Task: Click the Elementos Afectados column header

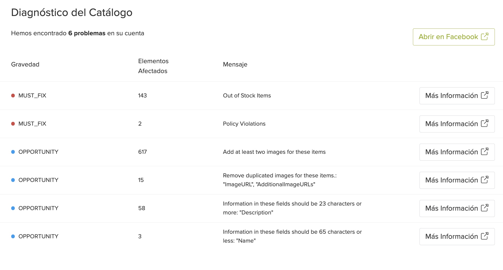Action: pyautogui.click(x=153, y=66)
